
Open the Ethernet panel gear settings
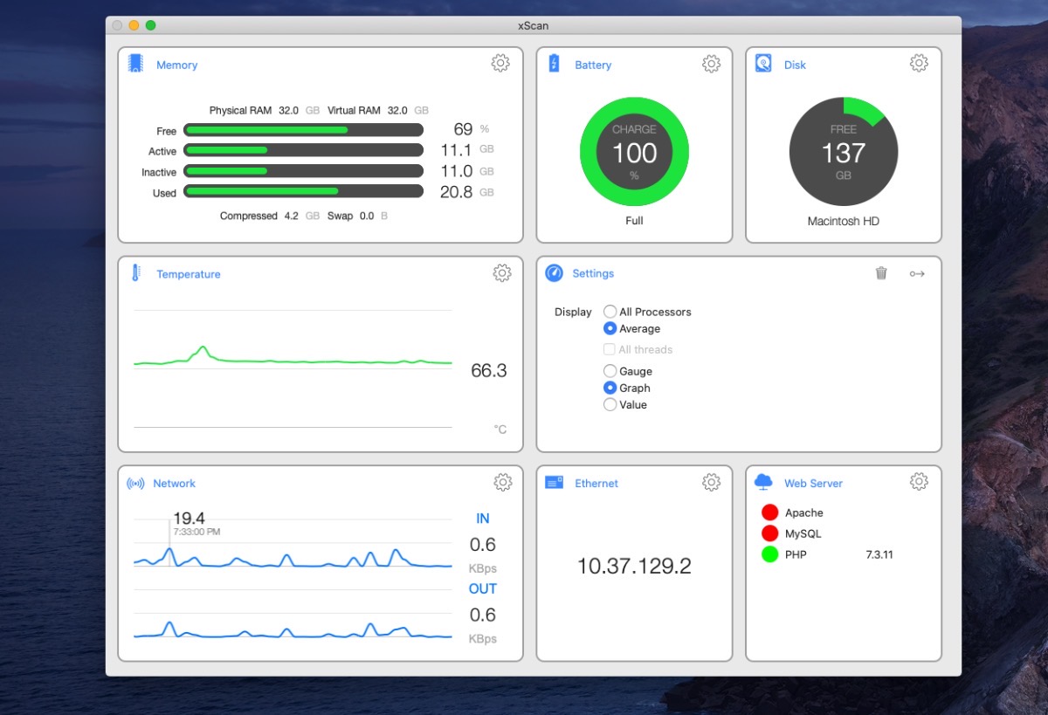tap(711, 482)
